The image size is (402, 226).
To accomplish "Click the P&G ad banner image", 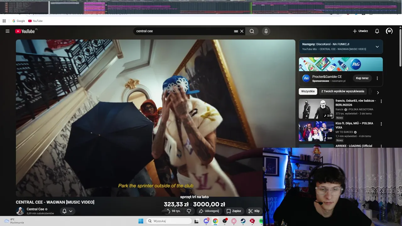I will tap(341, 64).
